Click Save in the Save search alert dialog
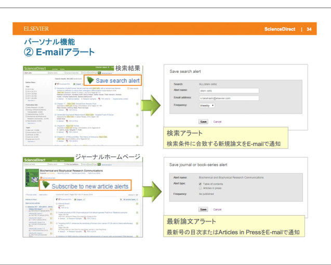Screen dimensions: 331x265 203,122
